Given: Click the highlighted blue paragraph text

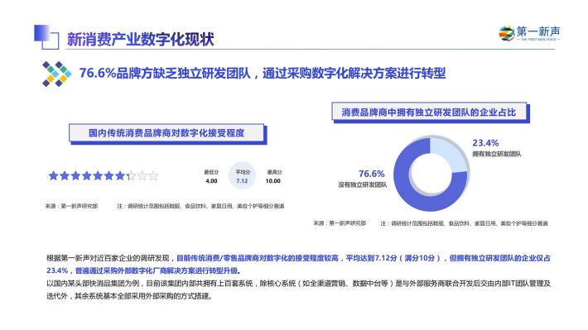Looking at the screenshot, I should (298, 264).
